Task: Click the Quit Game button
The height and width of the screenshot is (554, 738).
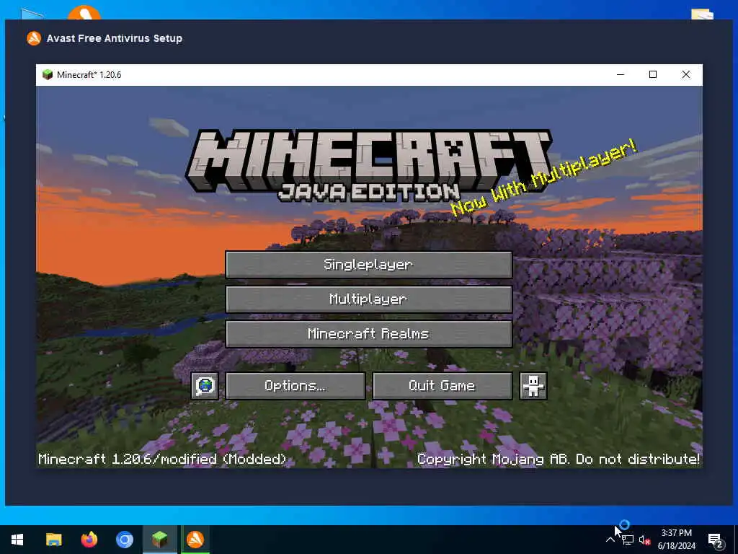Action: tap(442, 386)
